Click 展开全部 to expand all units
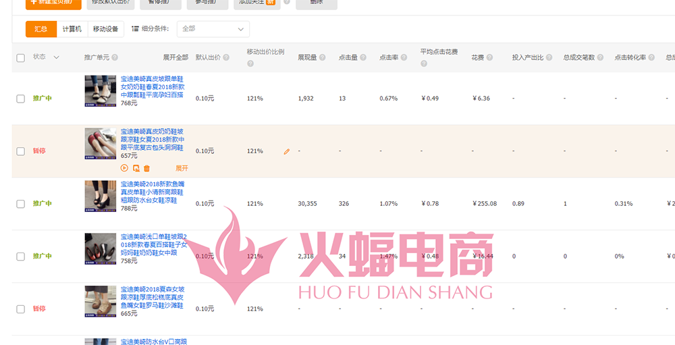675x345 pixels. [175, 57]
